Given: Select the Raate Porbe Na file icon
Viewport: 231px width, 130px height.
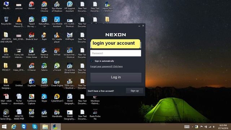Looking at the screenshot, I should (x=95, y=114).
